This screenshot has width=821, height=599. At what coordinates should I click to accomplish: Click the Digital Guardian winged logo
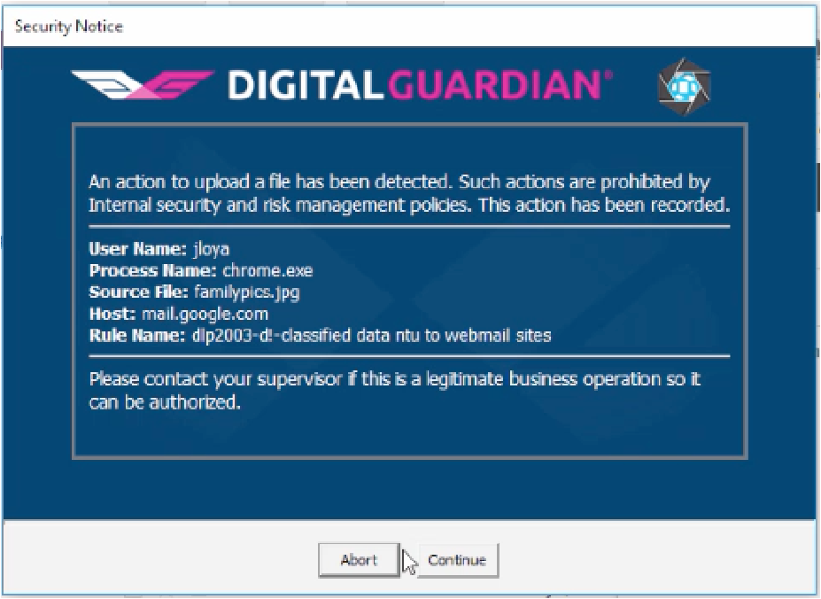[143, 84]
